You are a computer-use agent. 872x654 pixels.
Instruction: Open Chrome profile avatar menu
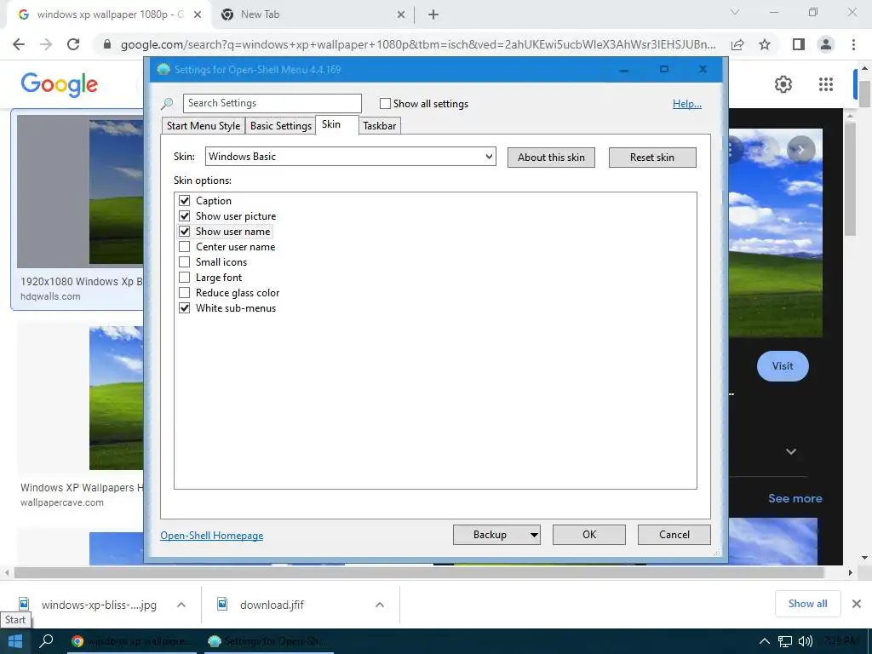coord(826,44)
